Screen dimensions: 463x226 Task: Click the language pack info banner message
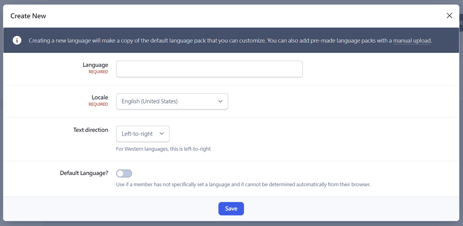tap(230, 40)
